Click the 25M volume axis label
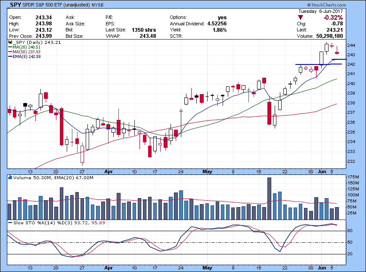 pos(352,213)
